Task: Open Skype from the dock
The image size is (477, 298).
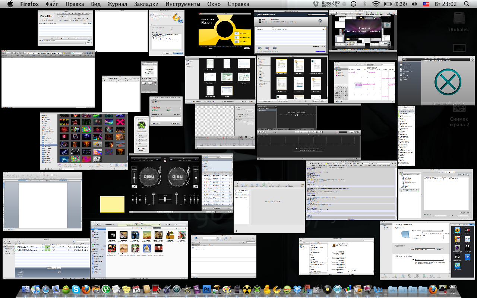Action: pyautogui.click(x=76, y=289)
